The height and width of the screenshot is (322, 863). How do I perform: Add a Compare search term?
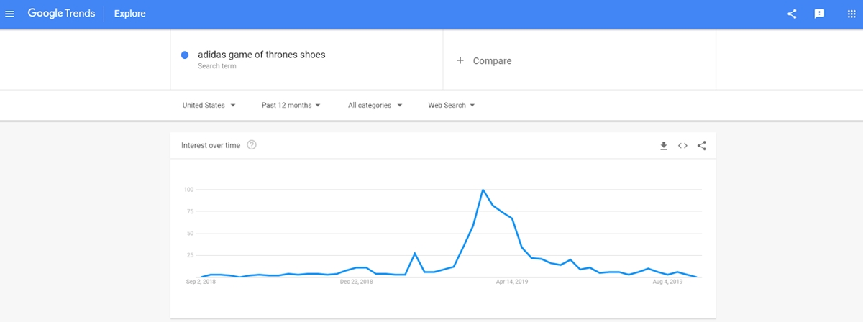pos(492,61)
